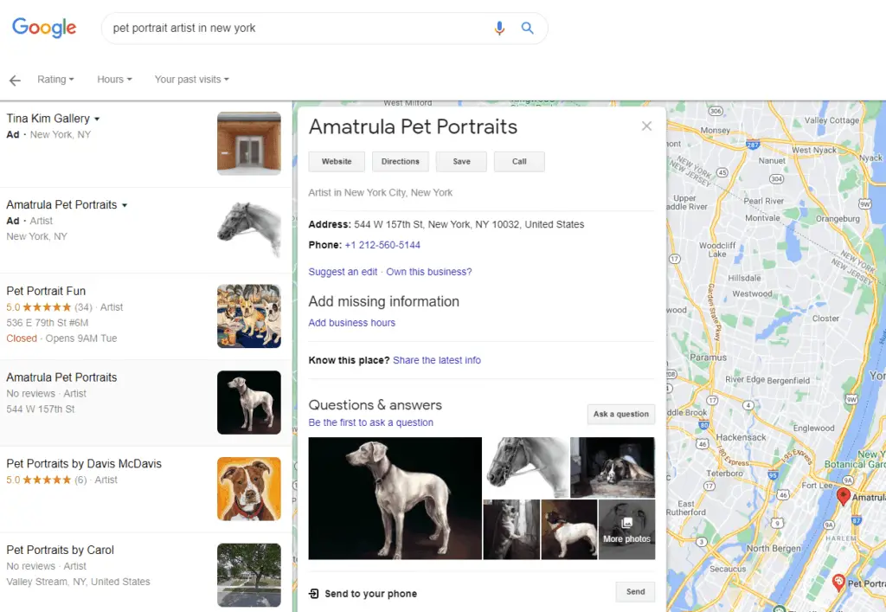Click the Own this business? link
886x612 pixels.
coord(429,272)
